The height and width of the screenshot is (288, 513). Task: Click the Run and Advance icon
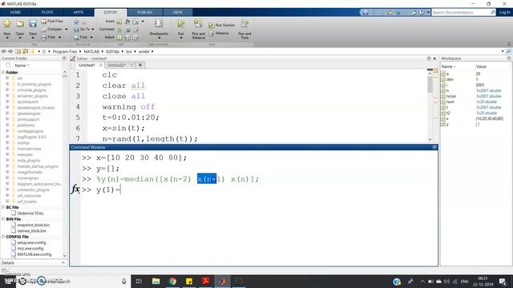pyautogui.click(x=198, y=23)
